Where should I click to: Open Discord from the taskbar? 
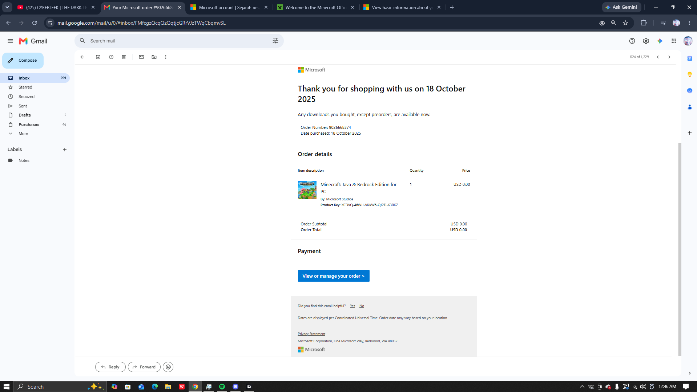click(x=235, y=387)
